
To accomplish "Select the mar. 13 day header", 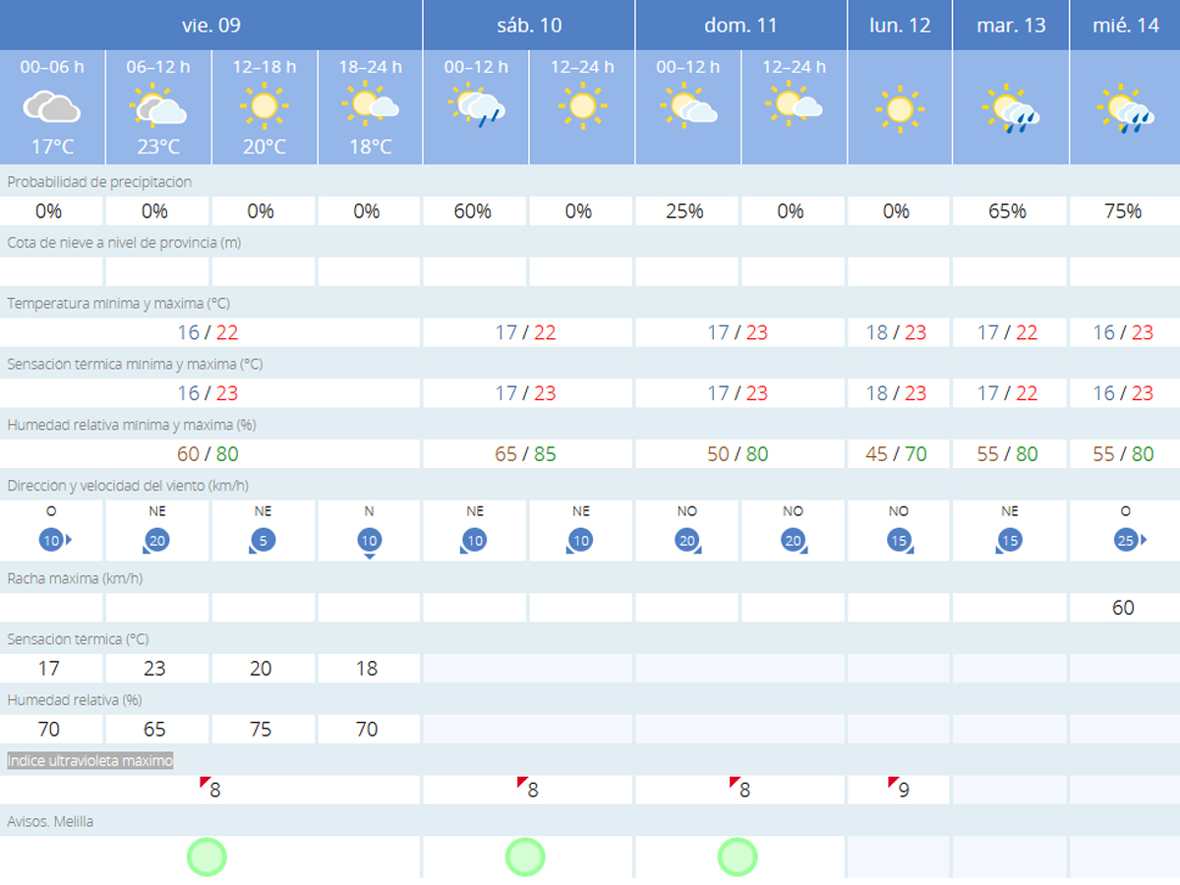I will click(1011, 25).
